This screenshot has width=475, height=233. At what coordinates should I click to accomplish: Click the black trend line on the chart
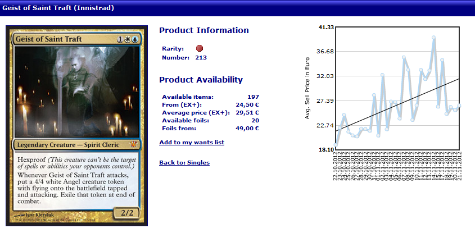(x=397, y=104)
